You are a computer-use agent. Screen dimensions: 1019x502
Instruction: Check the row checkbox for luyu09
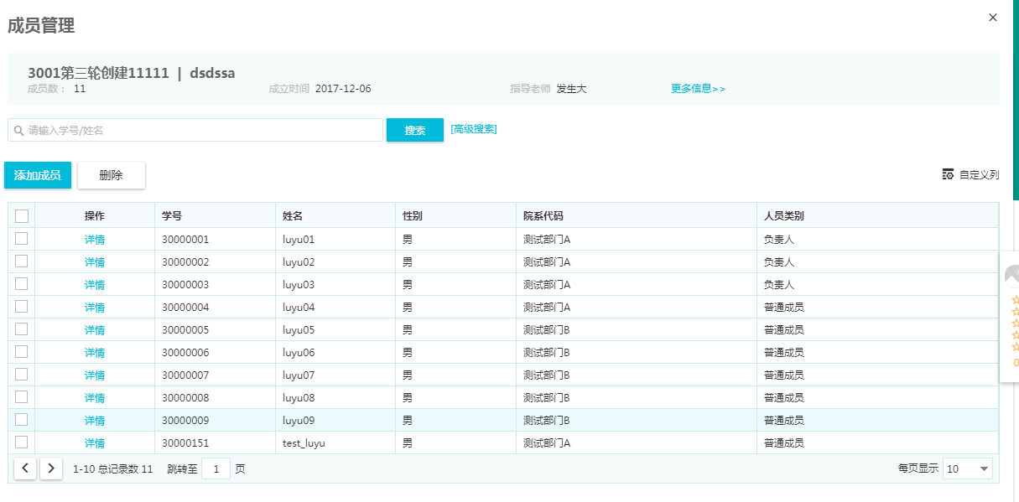point(22,420)
